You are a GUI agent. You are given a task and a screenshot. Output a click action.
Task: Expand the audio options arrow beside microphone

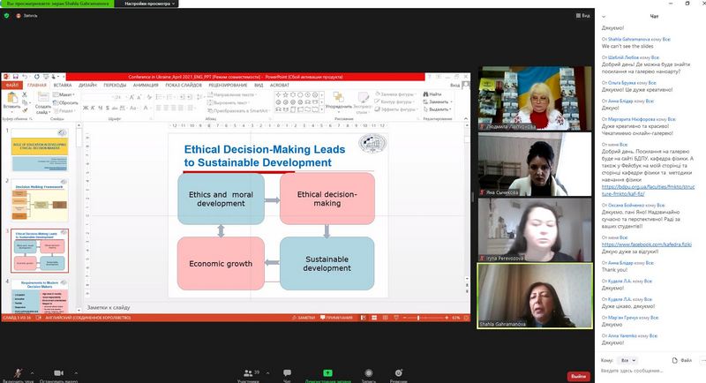pyautogui.click(x=32, y=373)
